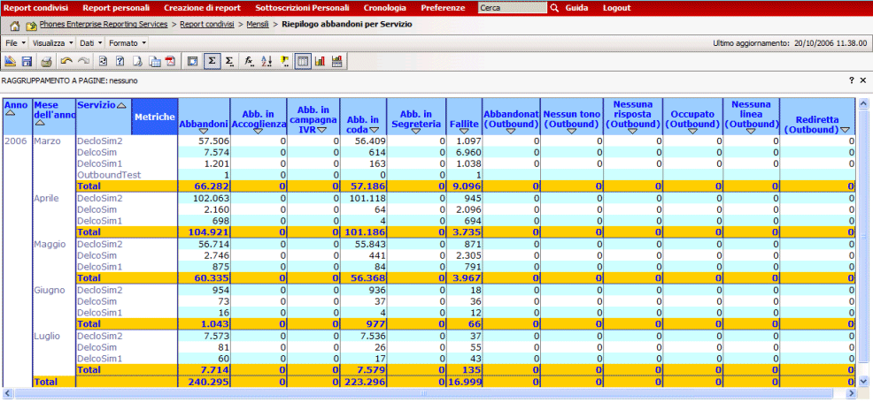Click the refresh report page icon
Viewport: 873px width, 402px height.
(x=103, y=62)
